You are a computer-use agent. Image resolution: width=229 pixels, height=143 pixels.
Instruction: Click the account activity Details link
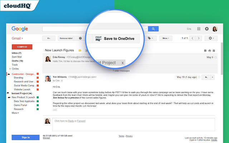(214, 140)
